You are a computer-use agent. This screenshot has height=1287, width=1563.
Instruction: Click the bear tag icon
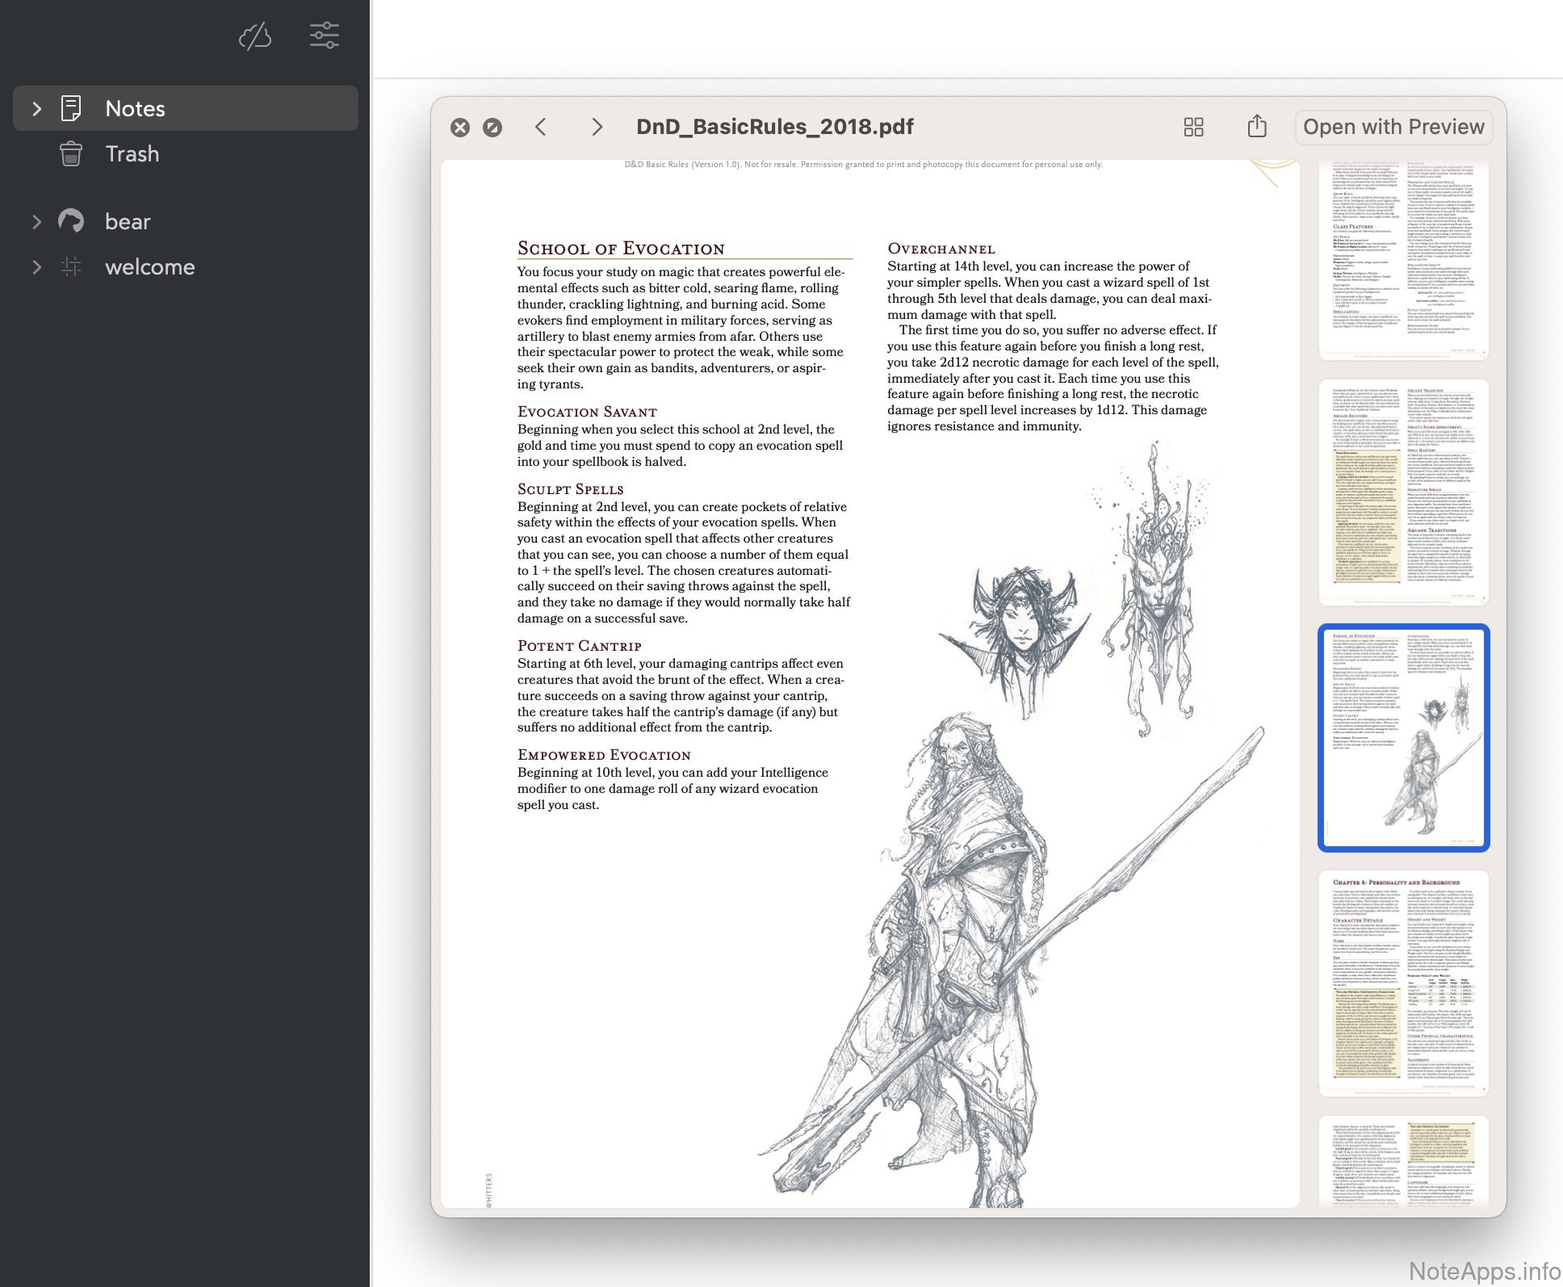pos(71,221)
